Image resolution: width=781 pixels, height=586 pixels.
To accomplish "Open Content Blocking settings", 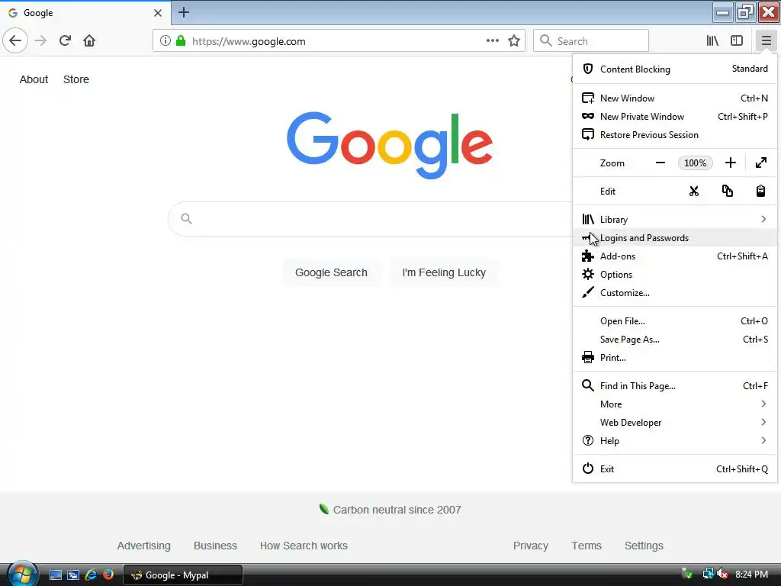I will [675, 69].
